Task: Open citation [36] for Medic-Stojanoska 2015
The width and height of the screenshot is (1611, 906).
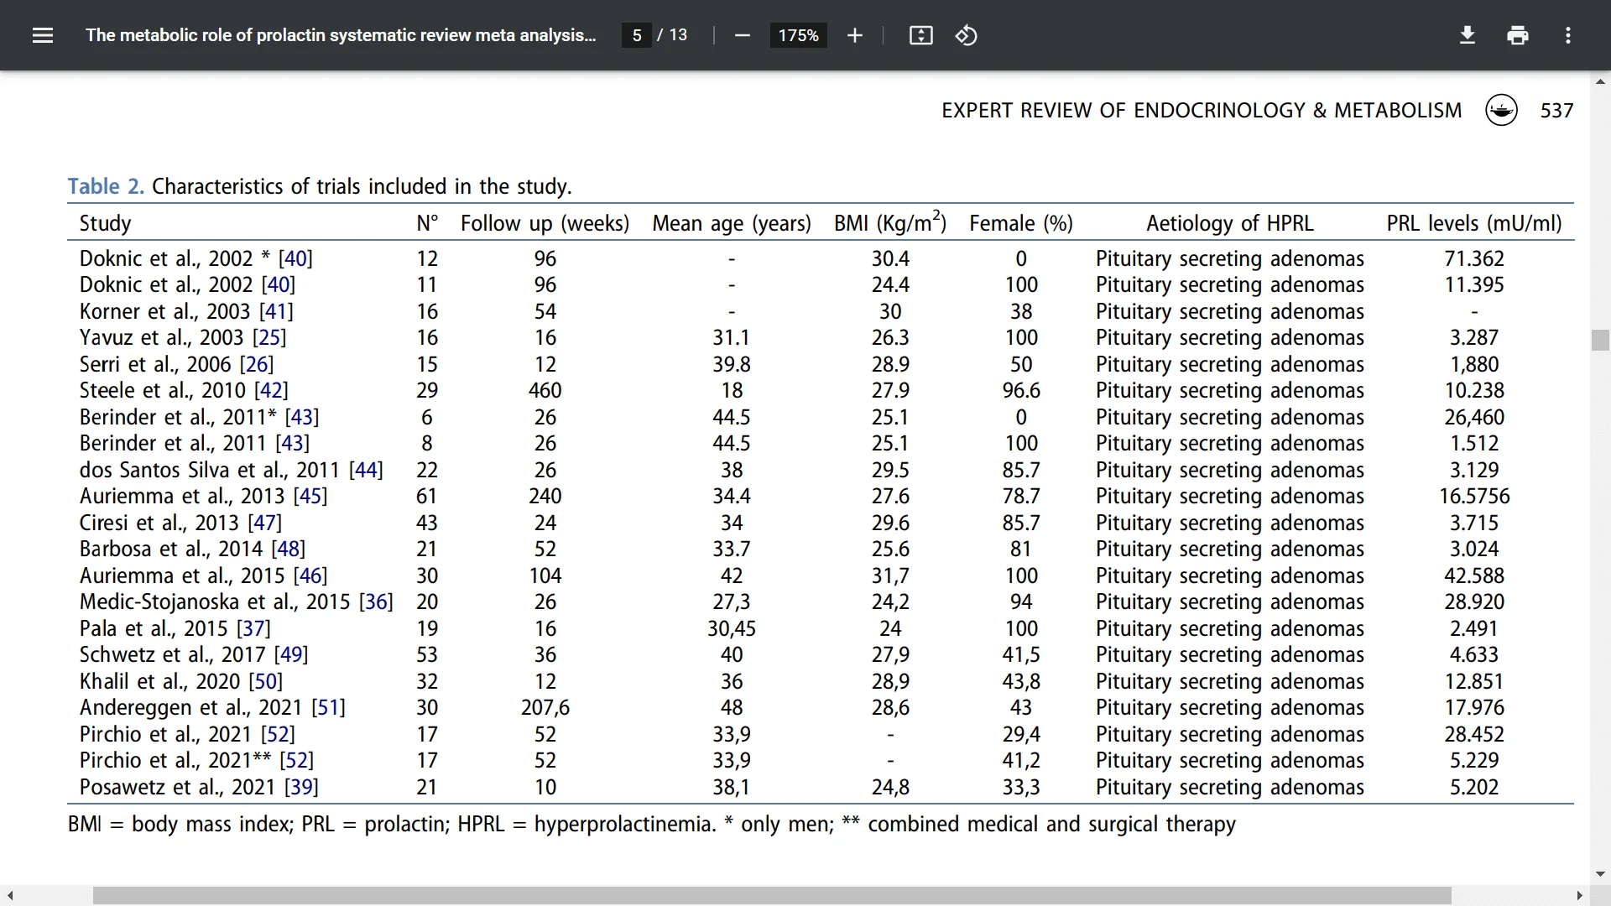Action: pos(376,601)
